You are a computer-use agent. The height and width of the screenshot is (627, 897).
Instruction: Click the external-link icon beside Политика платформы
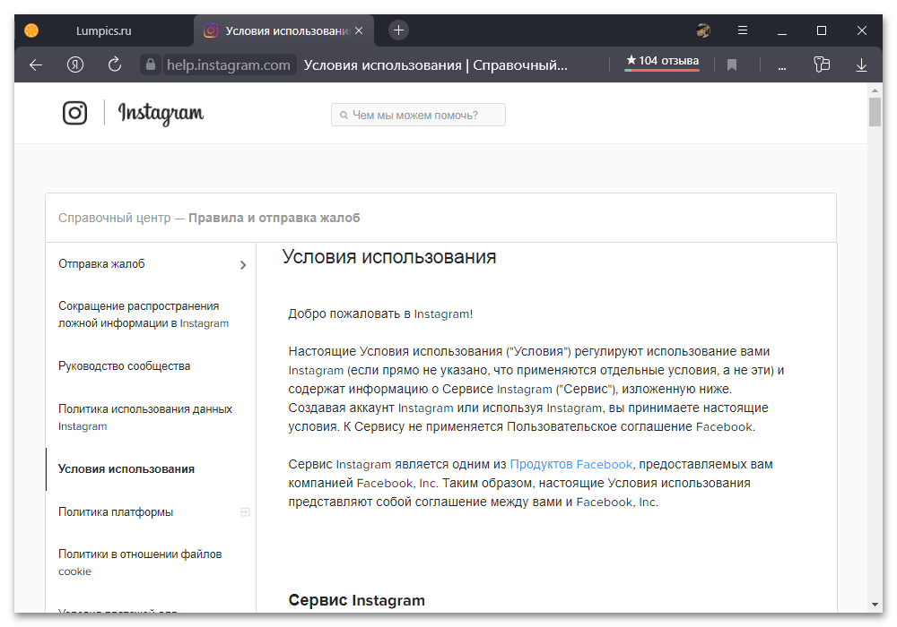click(245, 511)
